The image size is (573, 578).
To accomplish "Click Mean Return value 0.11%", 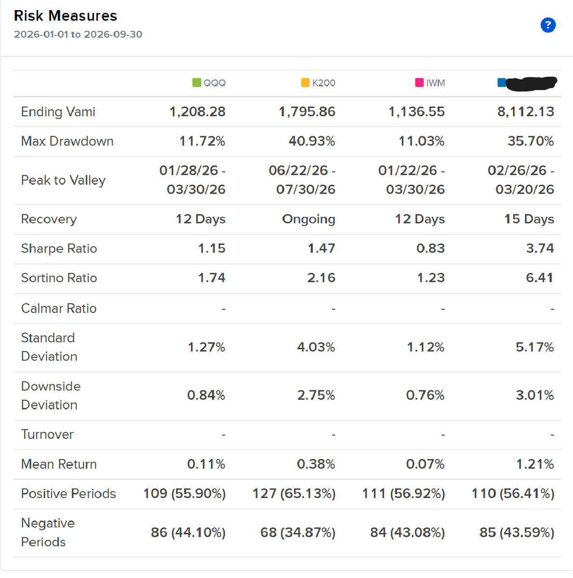I will click(206, 464).
